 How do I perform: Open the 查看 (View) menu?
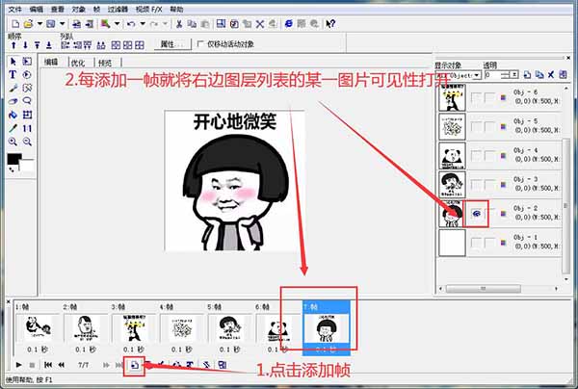58,10
